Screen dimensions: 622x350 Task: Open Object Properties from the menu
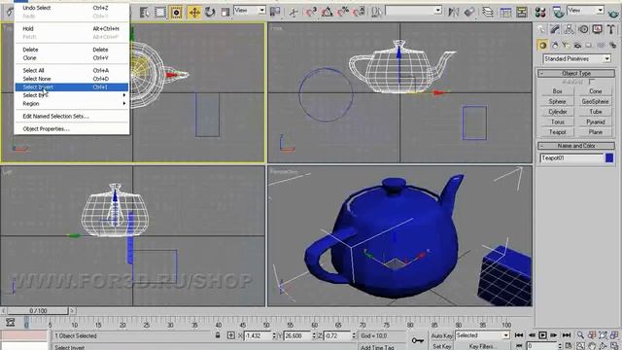pyautogui.click(x=71, y=128)
